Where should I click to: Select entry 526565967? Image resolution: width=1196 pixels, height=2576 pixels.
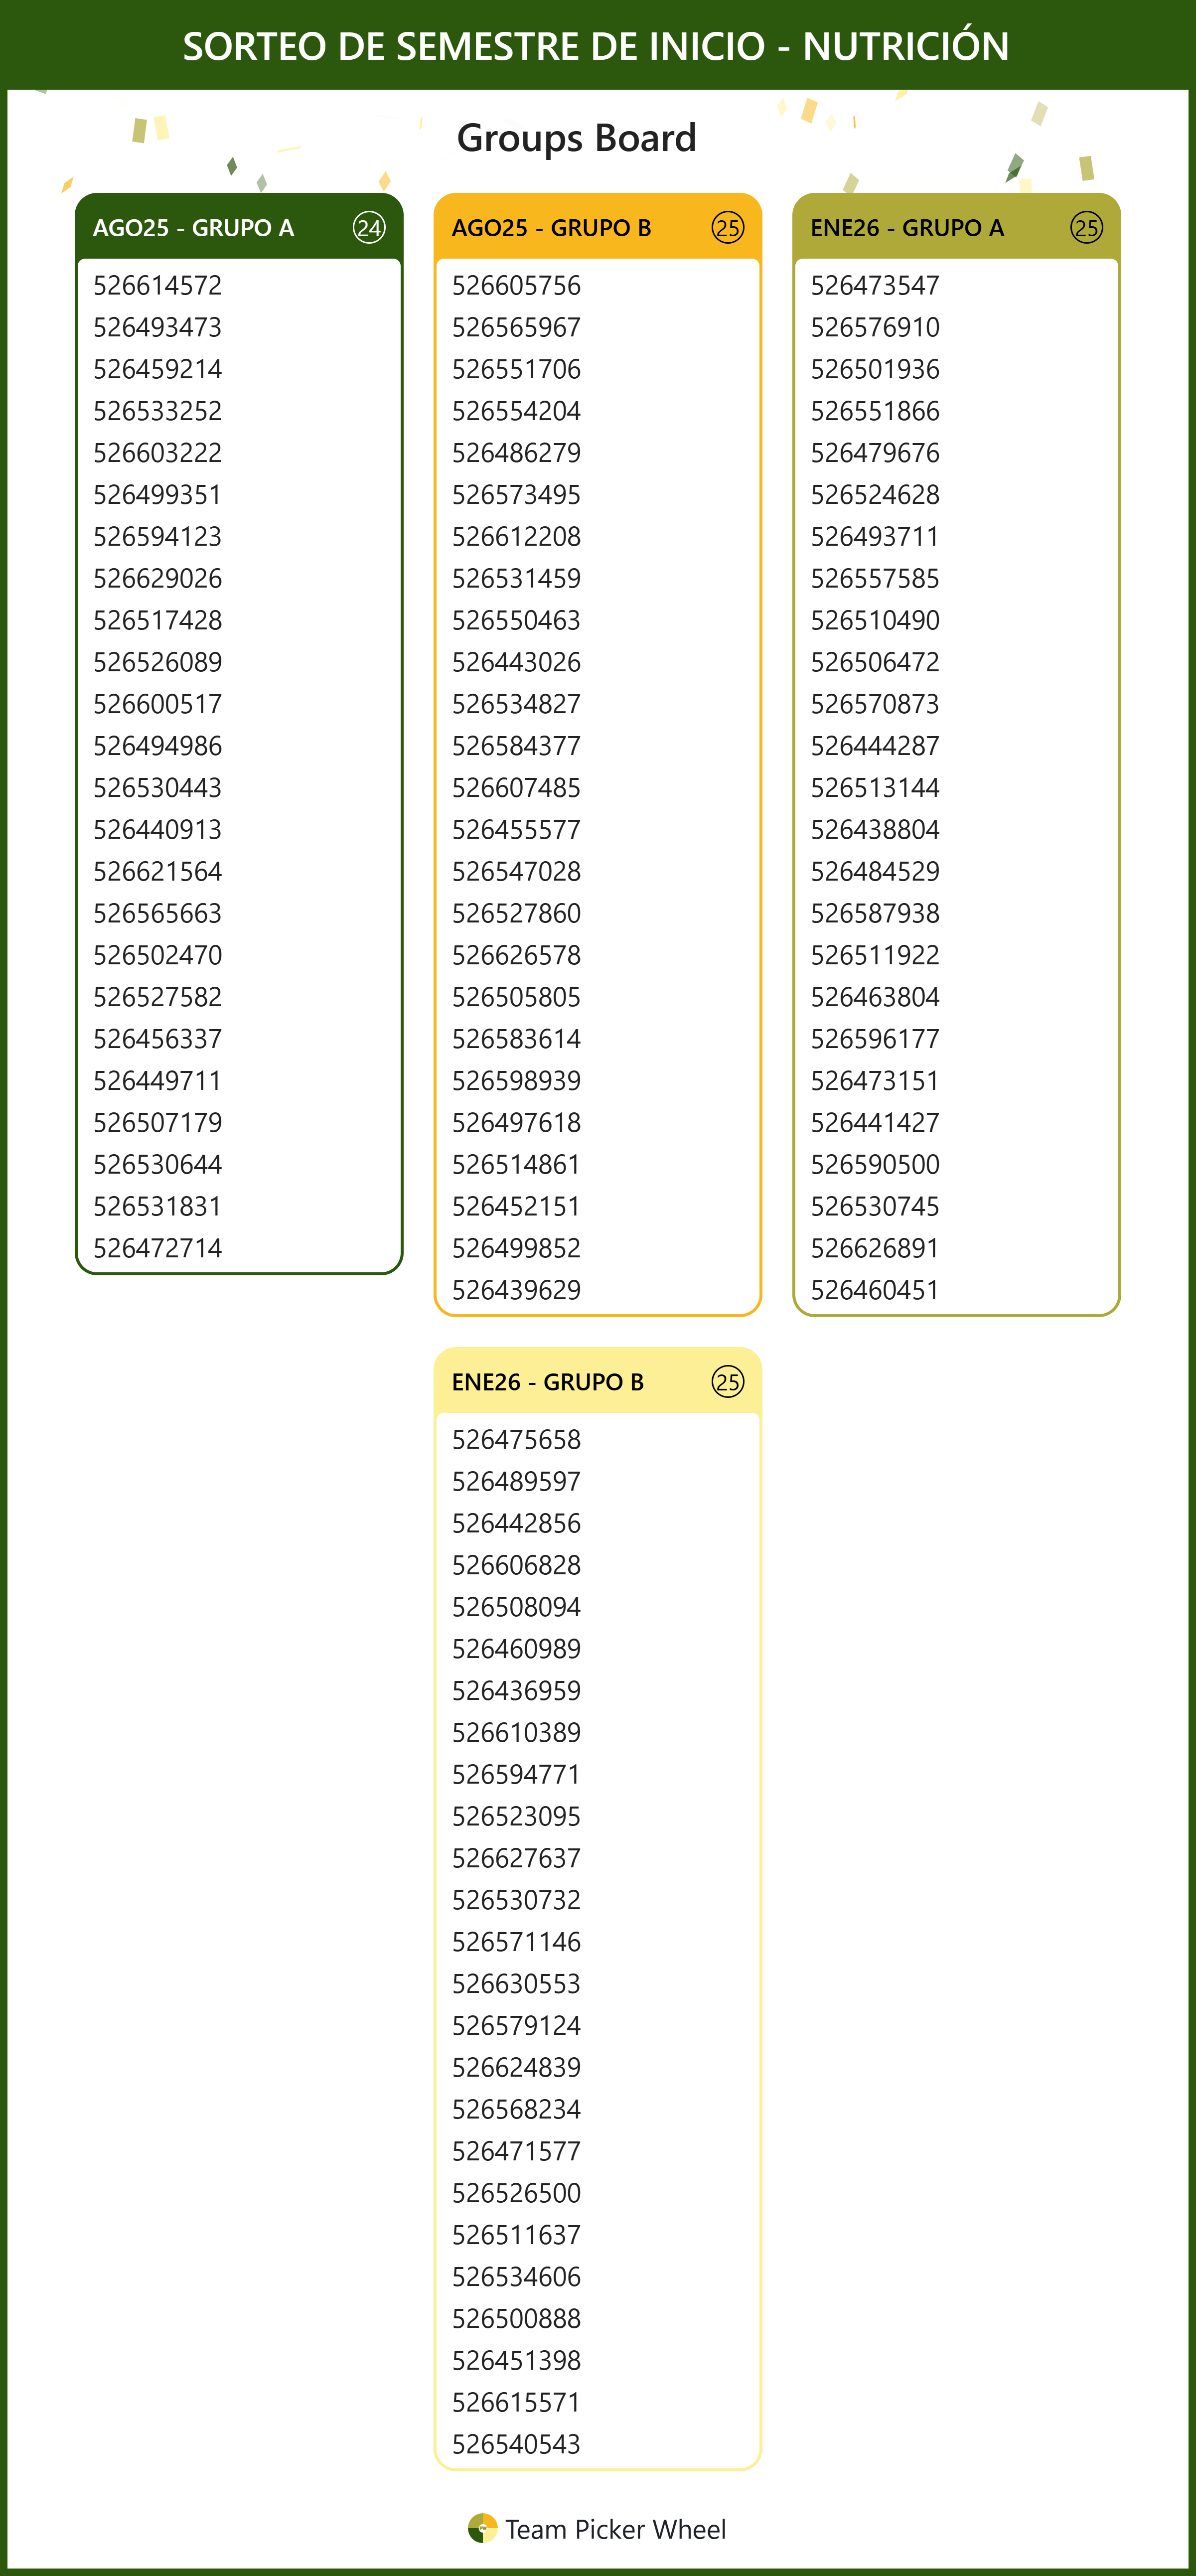[517, 327]
